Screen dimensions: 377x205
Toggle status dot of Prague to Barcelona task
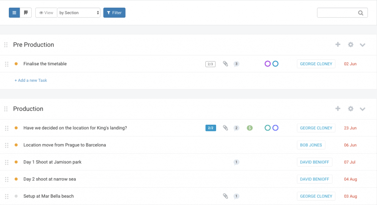coord(16,145)
